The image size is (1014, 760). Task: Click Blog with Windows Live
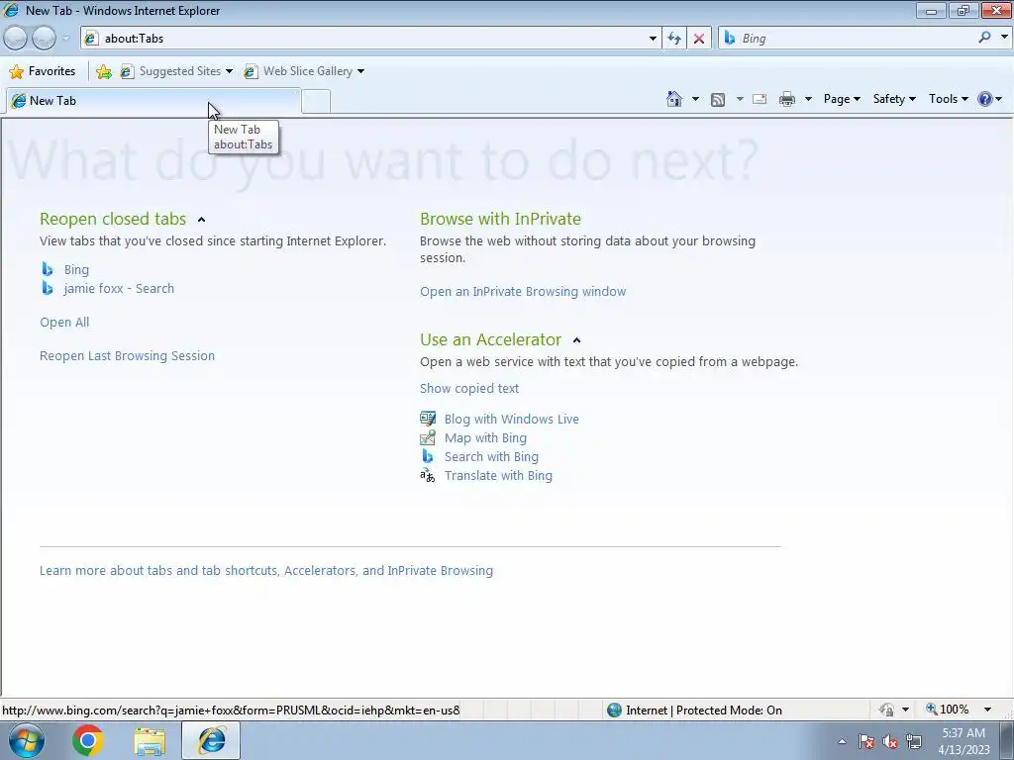(512, 419)
